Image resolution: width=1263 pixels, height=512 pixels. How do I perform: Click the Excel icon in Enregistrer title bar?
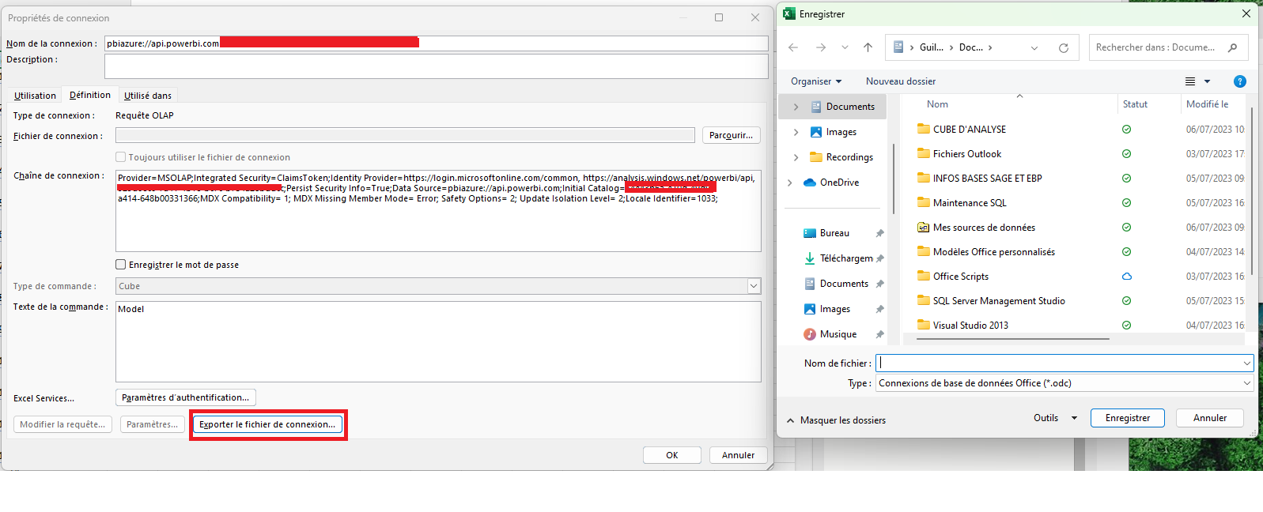coord(789,13)
